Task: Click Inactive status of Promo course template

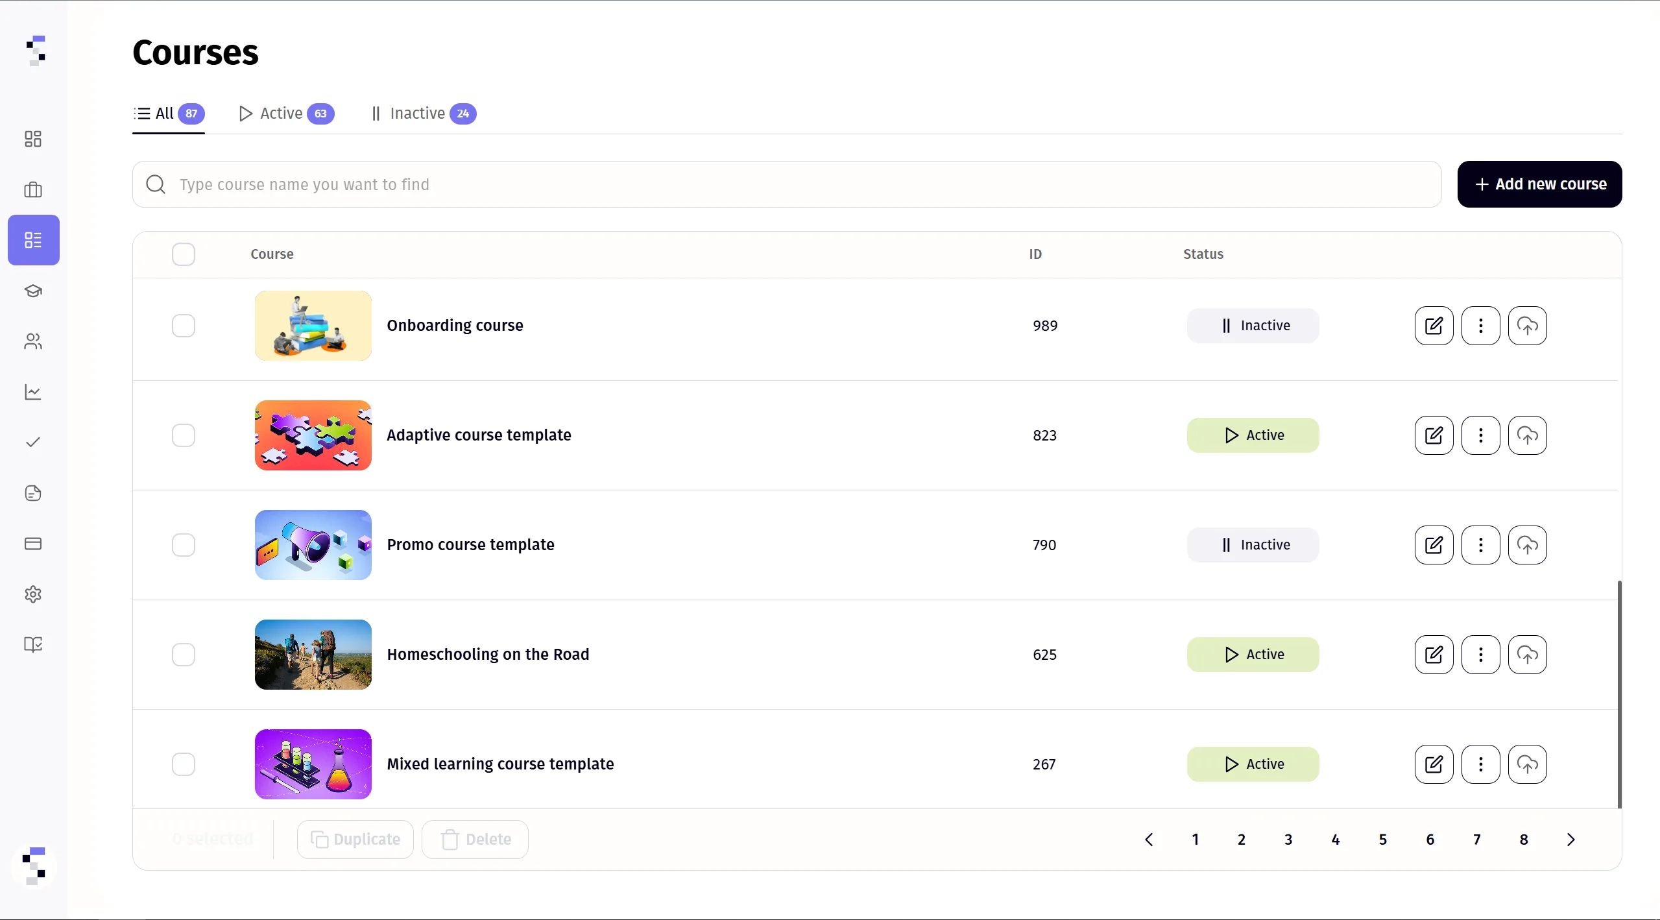Action: 1253,545
